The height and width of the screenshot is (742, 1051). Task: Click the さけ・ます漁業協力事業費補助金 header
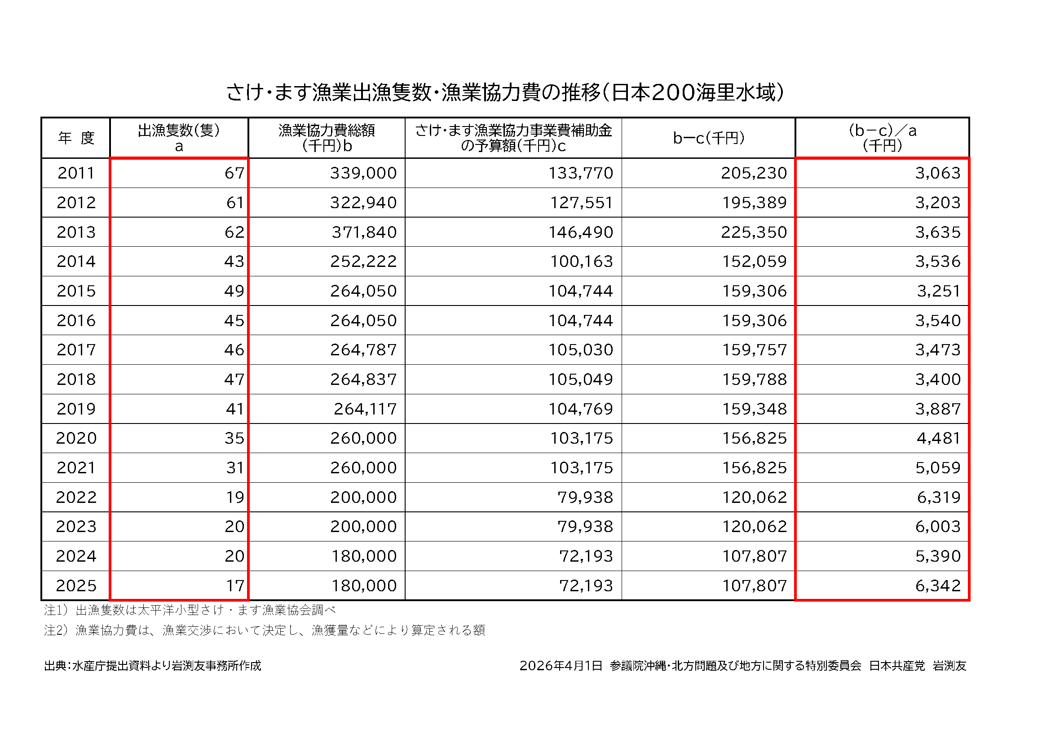[x=513, y=138]
